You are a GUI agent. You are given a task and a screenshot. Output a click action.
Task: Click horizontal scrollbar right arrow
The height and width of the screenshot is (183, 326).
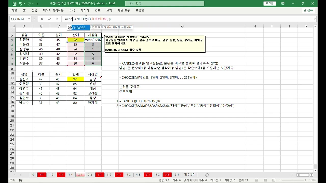[x=311, y=175]
